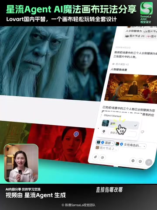Click the paperclip attachment icon

tap(96, 157)
